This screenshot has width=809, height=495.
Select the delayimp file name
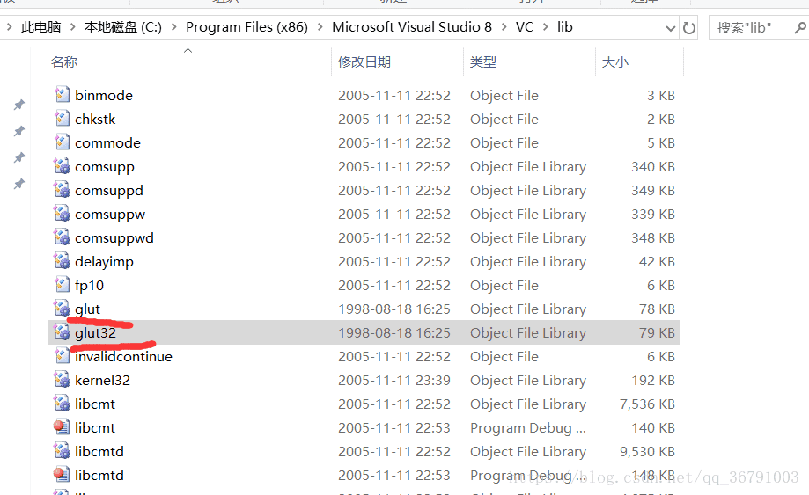click(x=104, y=262)
